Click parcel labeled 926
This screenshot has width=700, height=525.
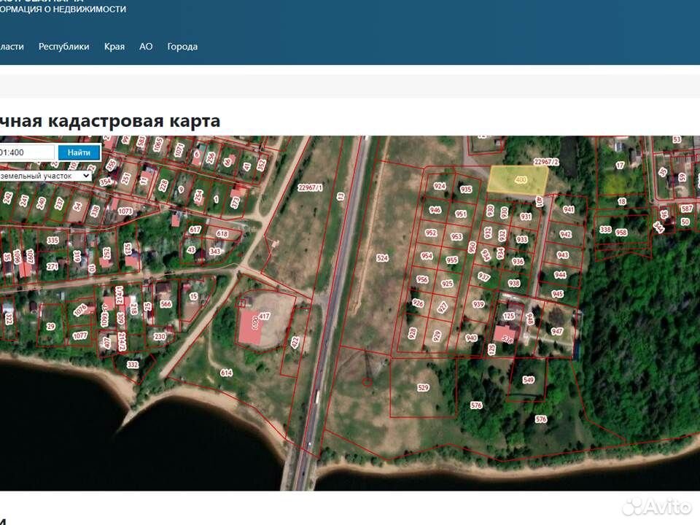pos(418,303)
